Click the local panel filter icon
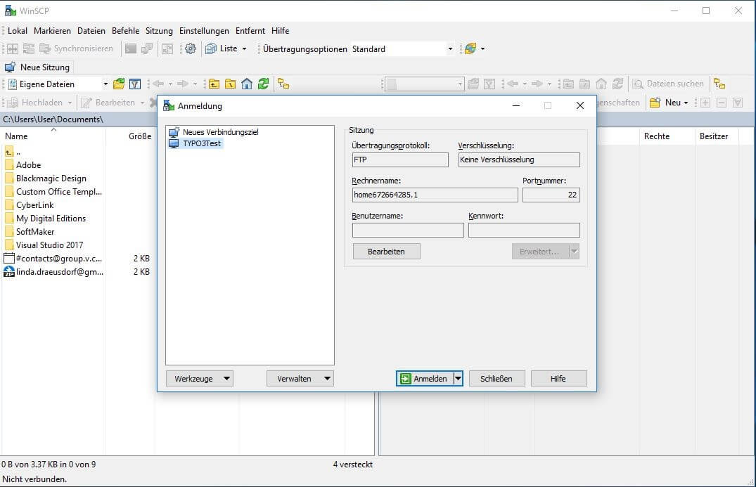This screenshot has width=756, height=487. pyautogui.click(x=135, y=84)
